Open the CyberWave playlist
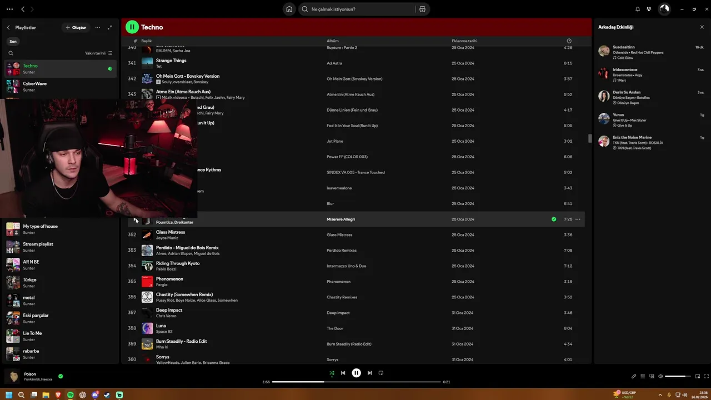Viewport: 711px width, 400px height. click(x=61, y=87)
